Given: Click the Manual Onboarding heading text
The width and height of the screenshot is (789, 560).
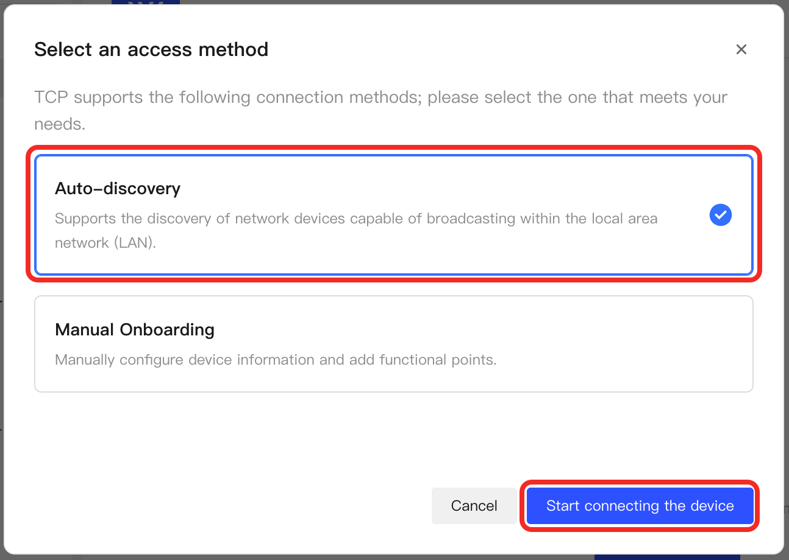Looking at the screenshot, I should tap(135, 330).
